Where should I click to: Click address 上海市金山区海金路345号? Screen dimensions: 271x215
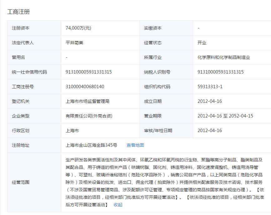coord(91,145)
